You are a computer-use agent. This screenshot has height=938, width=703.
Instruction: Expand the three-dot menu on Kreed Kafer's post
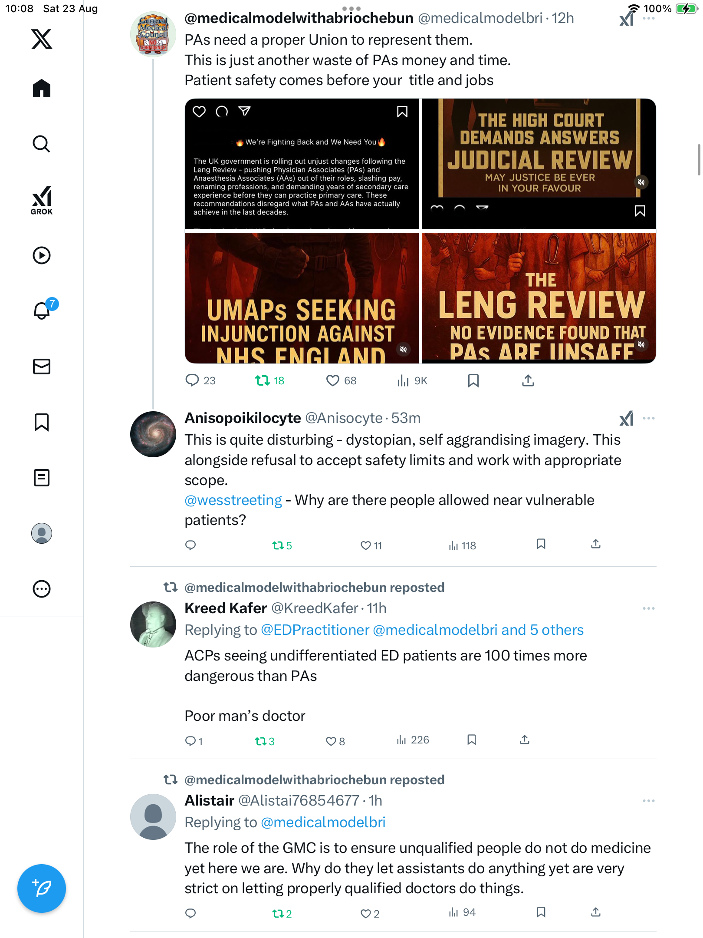click(649, 608)
